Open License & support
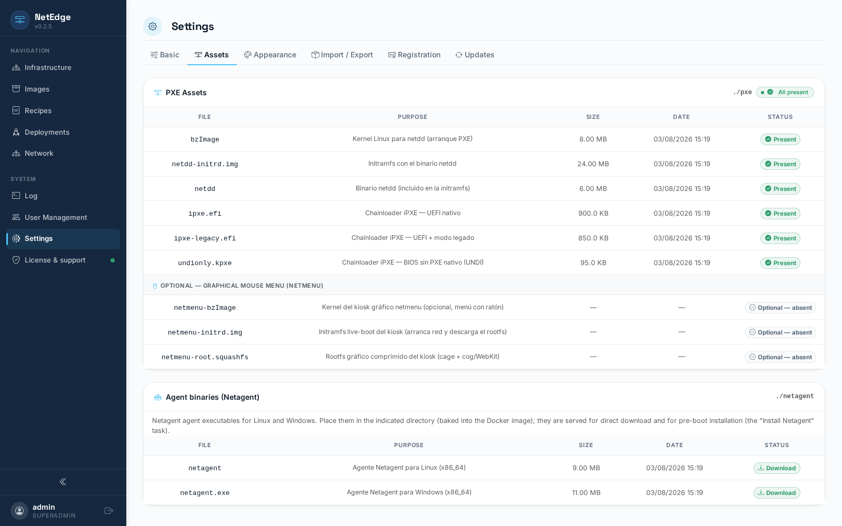The height and width of the screenshot is (526, 842). click(x=63, y=260)
